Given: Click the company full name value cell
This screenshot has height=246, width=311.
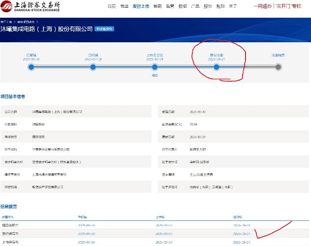Looking at the screenshot, I should click(x=57, y=112).
